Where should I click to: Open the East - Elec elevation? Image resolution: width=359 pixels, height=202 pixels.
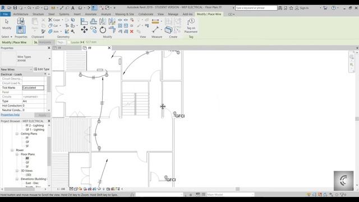coord(32,183)
